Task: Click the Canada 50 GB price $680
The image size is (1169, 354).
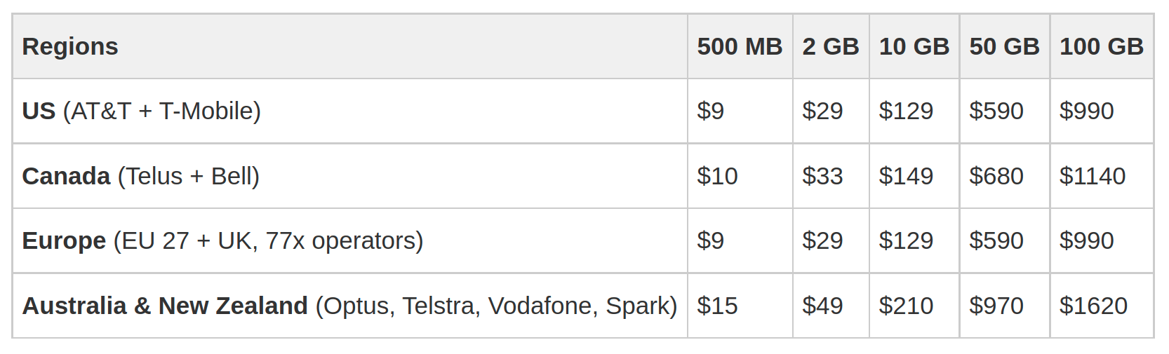Action: [996, 177]
